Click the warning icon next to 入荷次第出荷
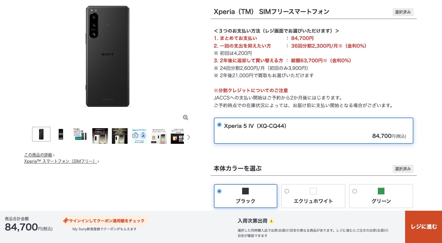This screenshot has width=442, height=243. click(271, 221)
